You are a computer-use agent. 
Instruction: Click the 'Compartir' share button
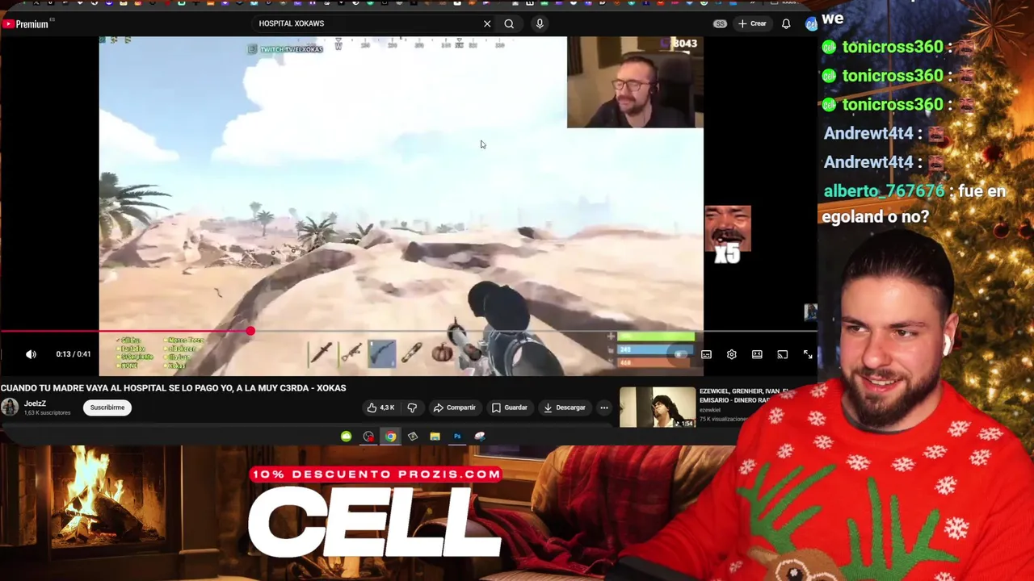click(454, 408)
